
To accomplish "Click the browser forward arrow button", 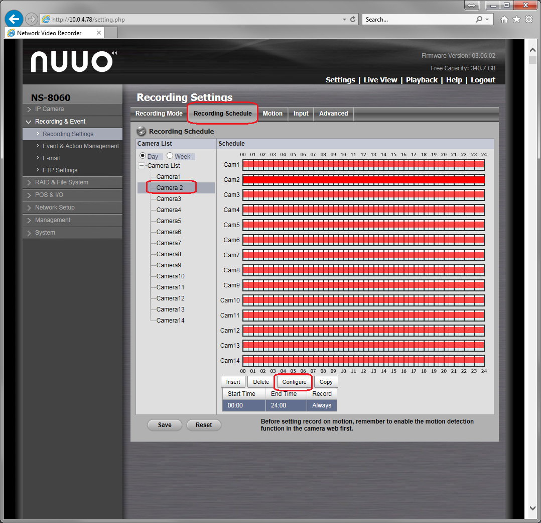I will (x=32, y=19).
